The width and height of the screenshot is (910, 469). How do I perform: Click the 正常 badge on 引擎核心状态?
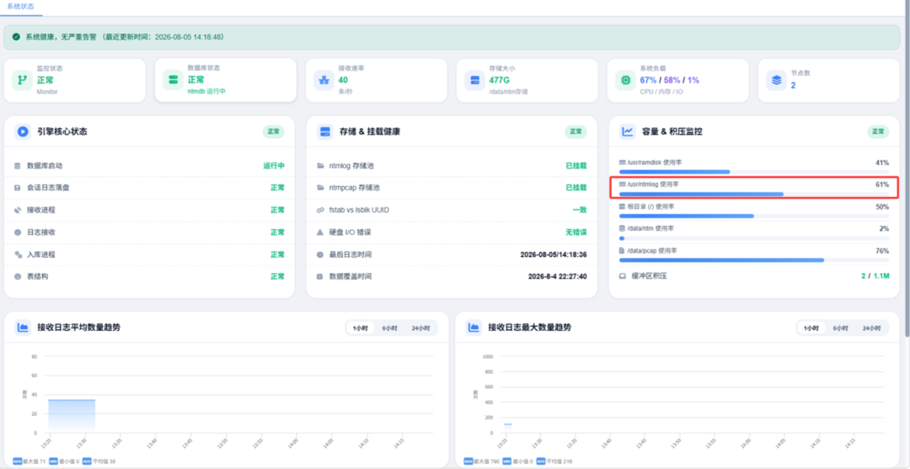pos(273,131)
